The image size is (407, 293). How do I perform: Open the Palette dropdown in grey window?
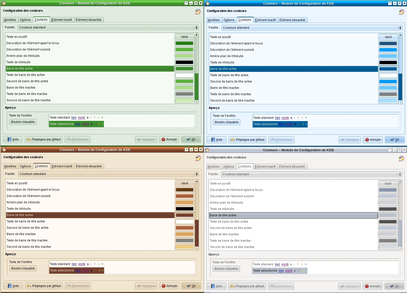click(312, 174)
